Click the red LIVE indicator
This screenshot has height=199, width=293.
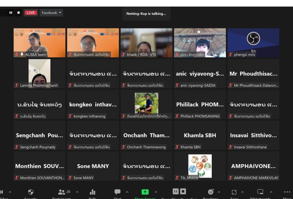click(x=30, y=13)
